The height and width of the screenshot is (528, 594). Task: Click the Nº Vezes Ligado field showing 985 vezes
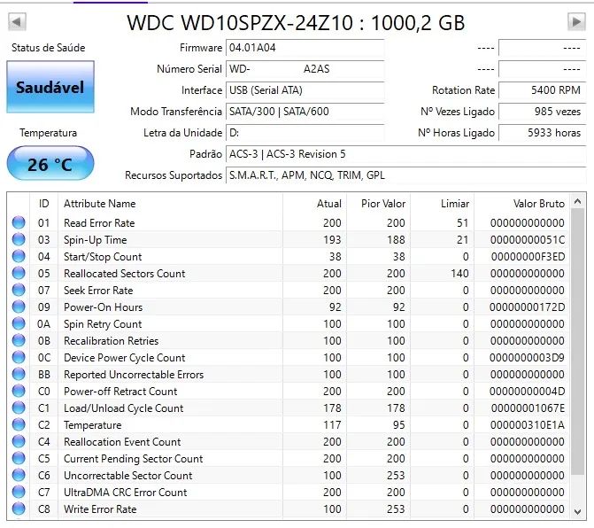click(x=542, y=112)
